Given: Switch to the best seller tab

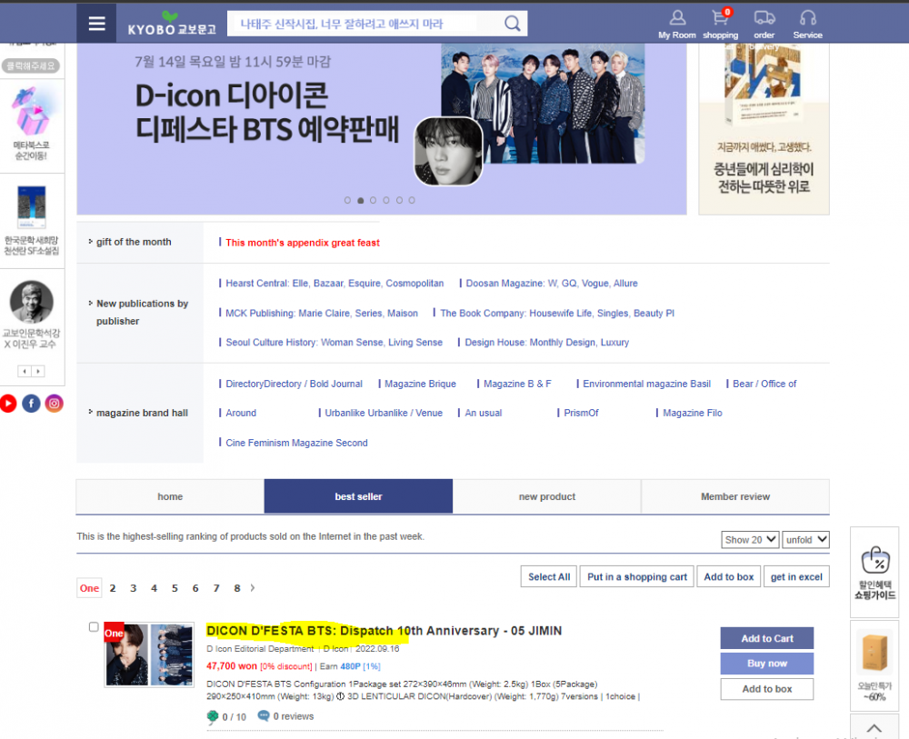Looking at the screenshot, I should click(358, 496).
